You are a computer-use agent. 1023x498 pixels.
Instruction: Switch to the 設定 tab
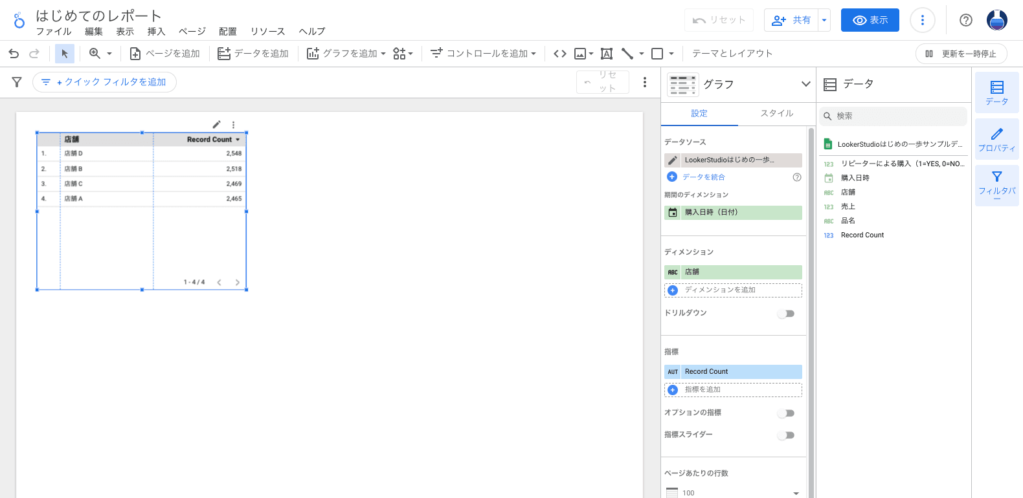(699, 114)
